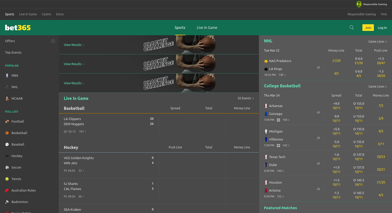The width and height of the screenshot is (392, 213).
Task: Click the RG Responsible Gaming badge icon
Action: [x=359, y=4]
